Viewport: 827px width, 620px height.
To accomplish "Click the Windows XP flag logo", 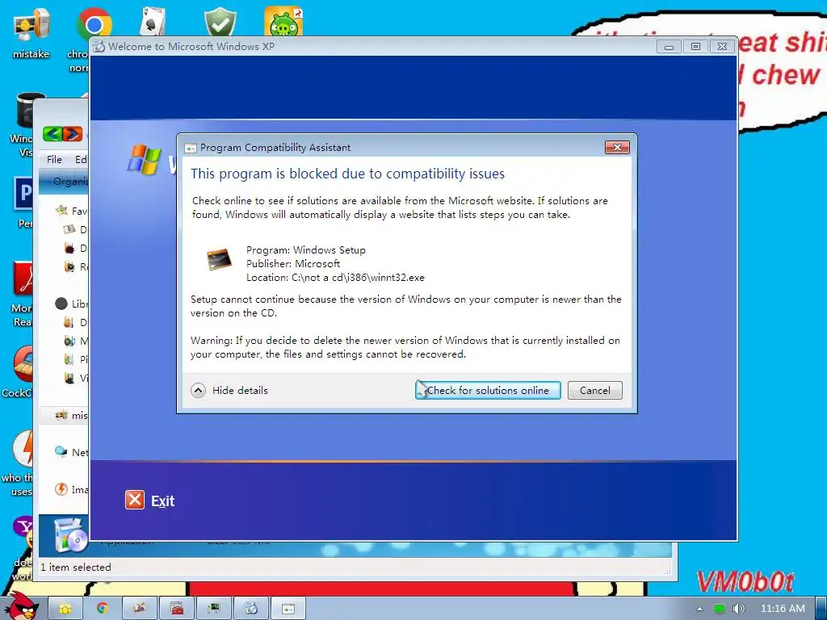I will [x=144, y=159].
